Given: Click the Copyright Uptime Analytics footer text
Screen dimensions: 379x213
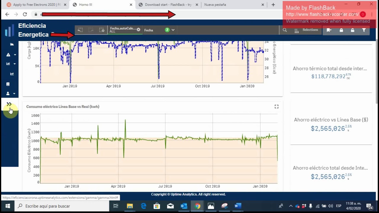Looking at the screenshot, I should [x=188, y=194].
